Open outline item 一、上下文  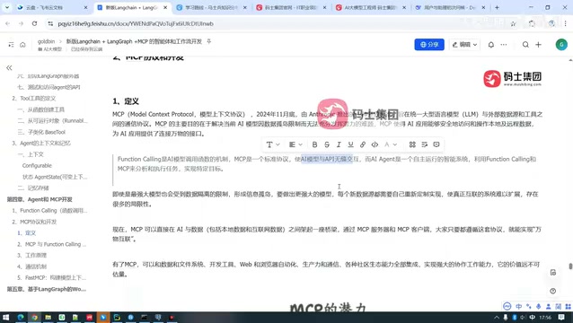tap(31, 154)
